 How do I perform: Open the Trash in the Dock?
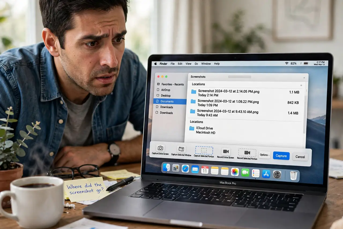[x=293, y=175]
